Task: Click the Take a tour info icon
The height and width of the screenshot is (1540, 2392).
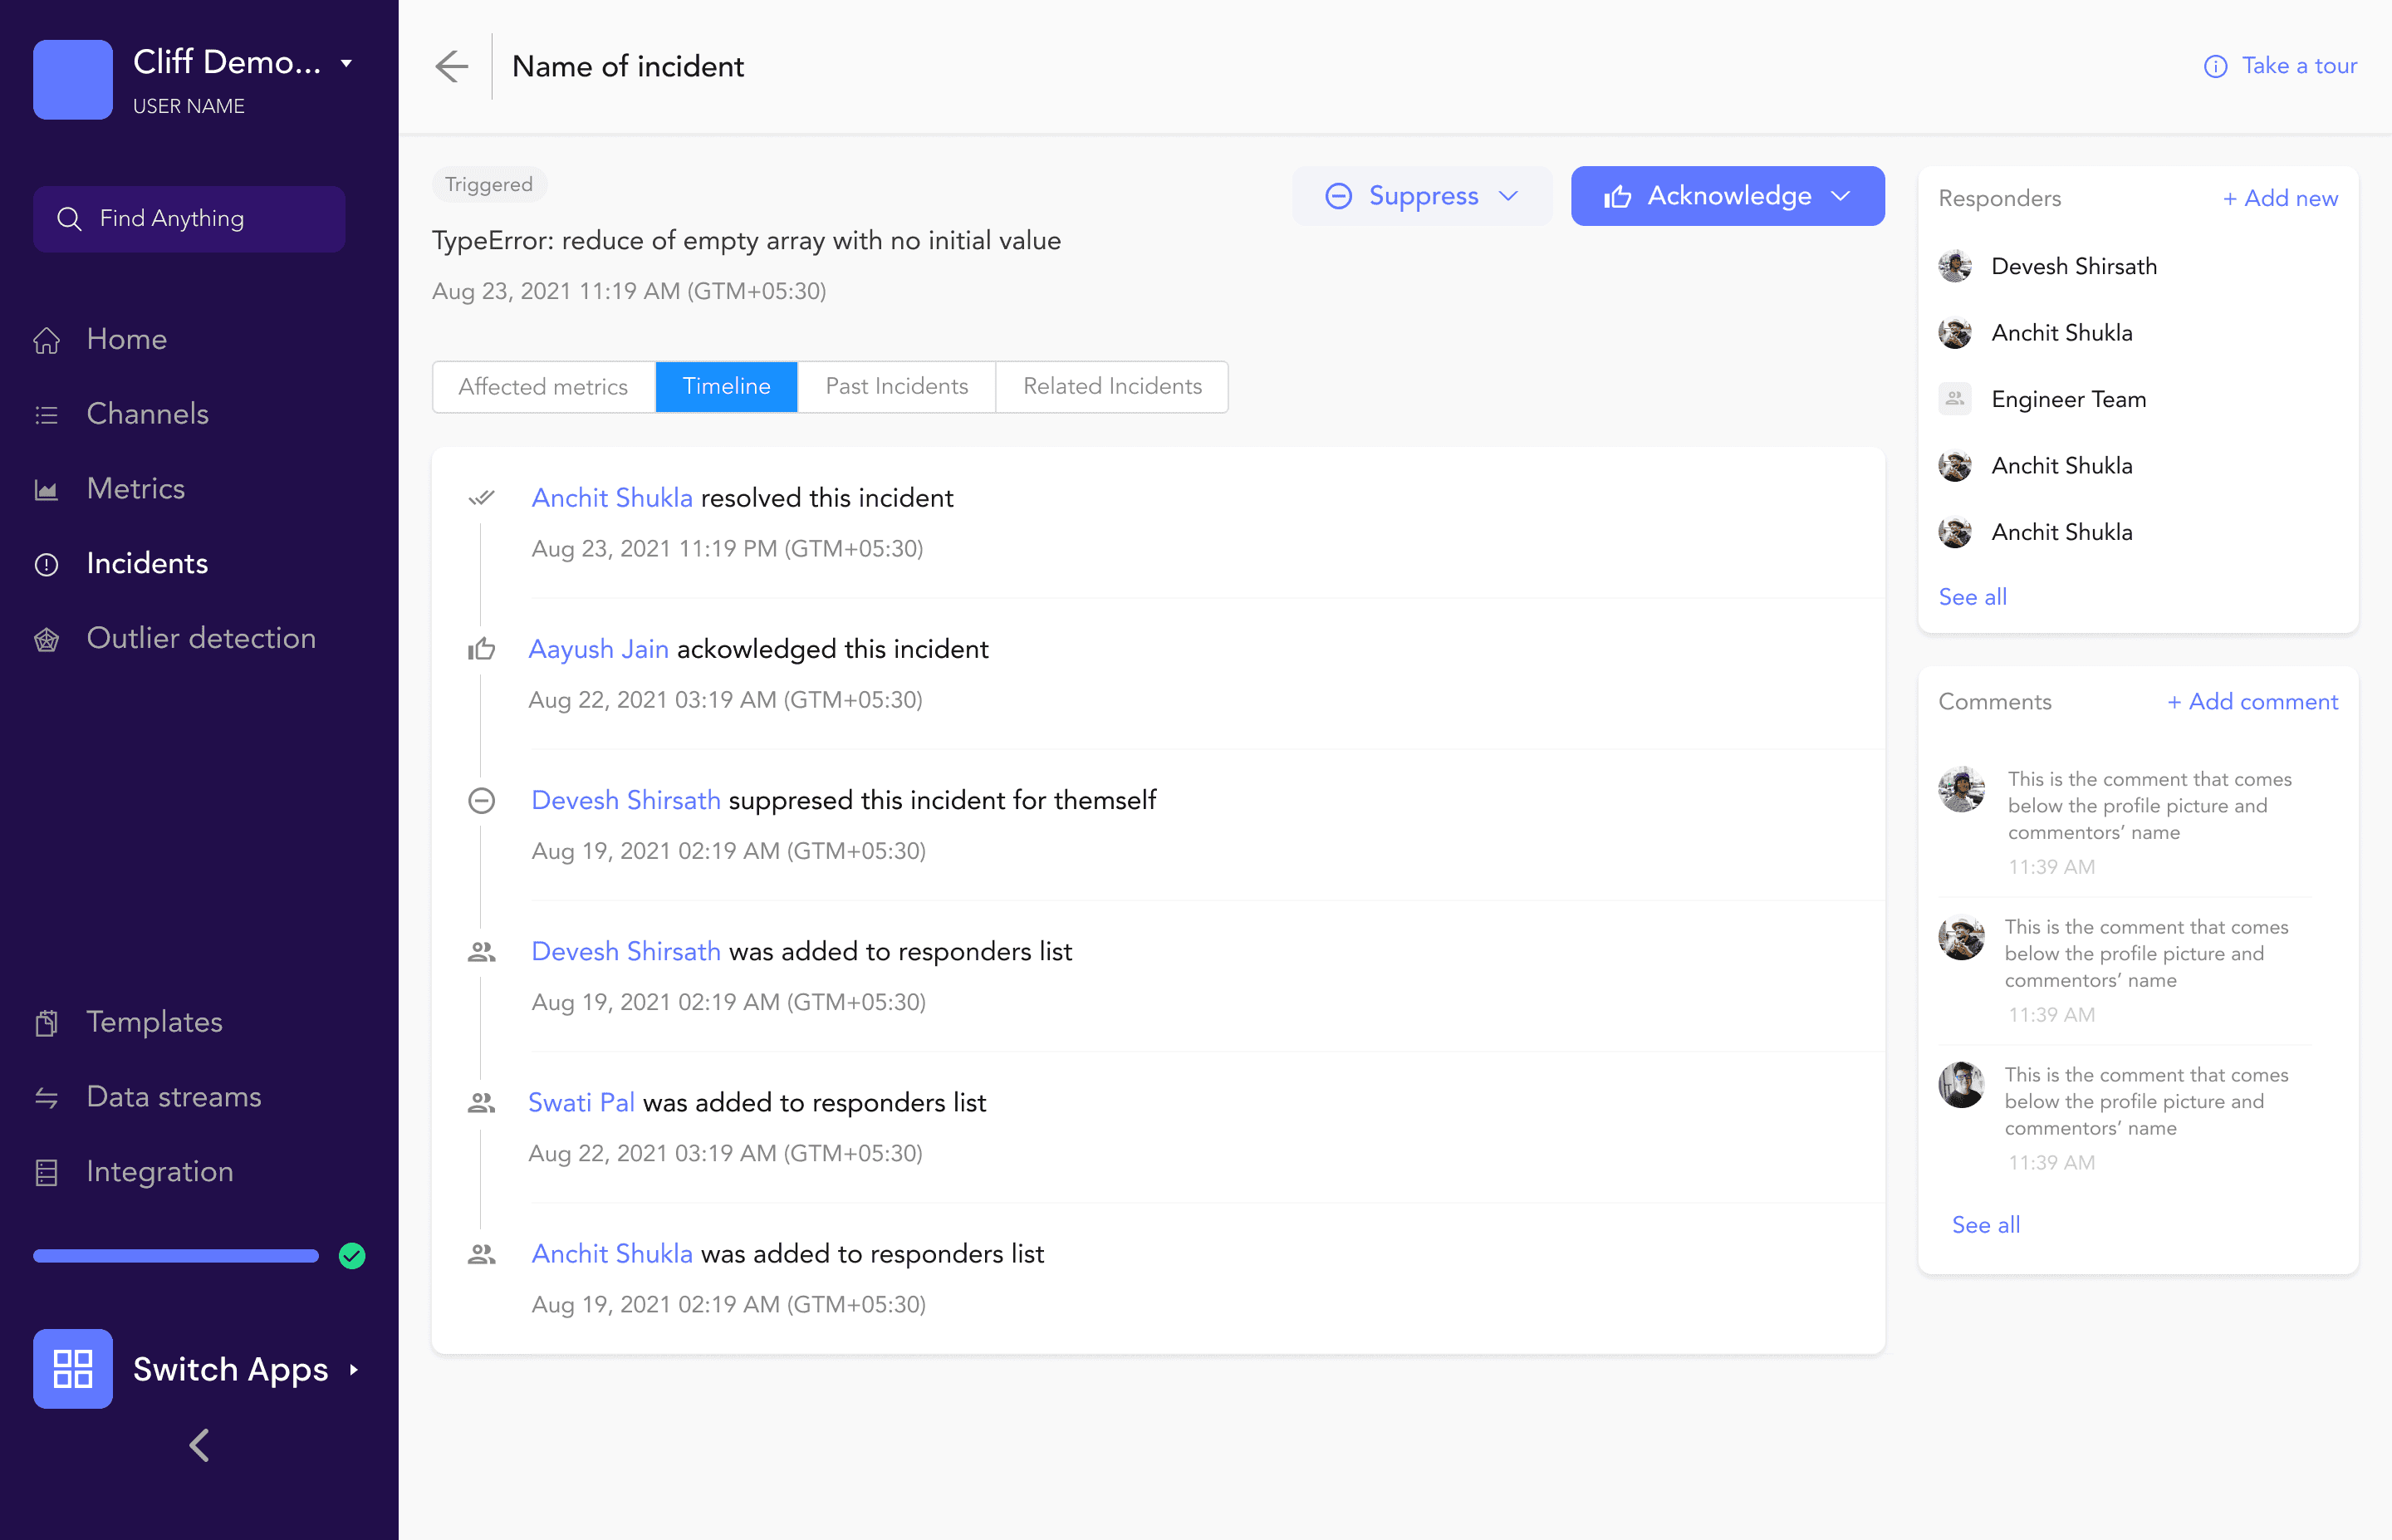Action: coord(2215,66)
